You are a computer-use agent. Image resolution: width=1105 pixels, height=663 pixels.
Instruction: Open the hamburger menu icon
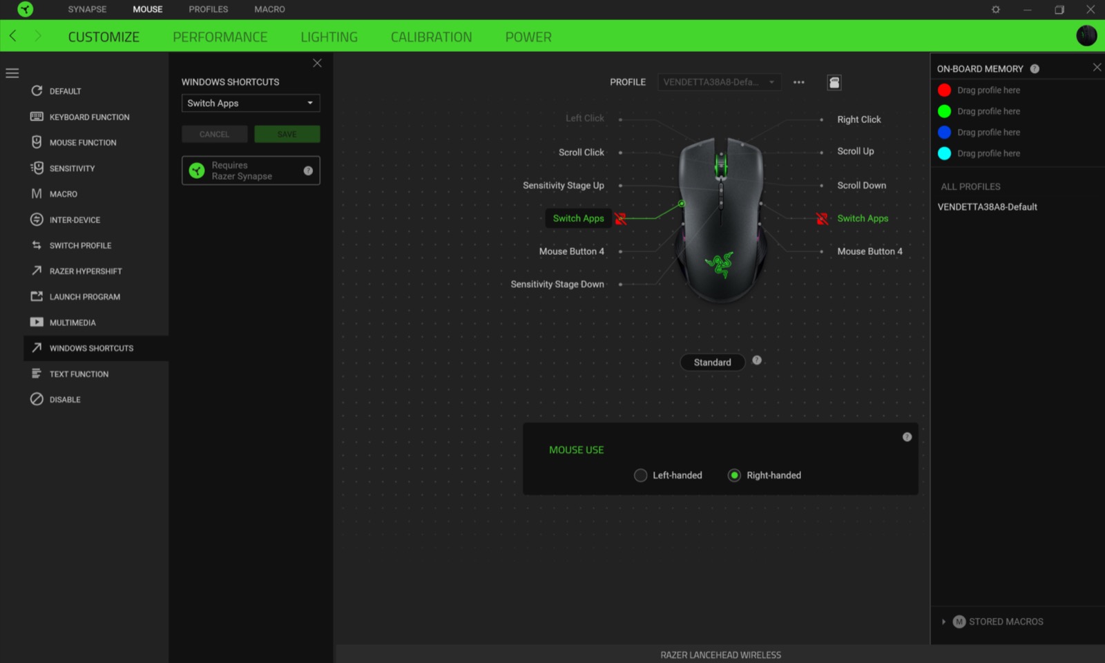click(x=12, y=73)
